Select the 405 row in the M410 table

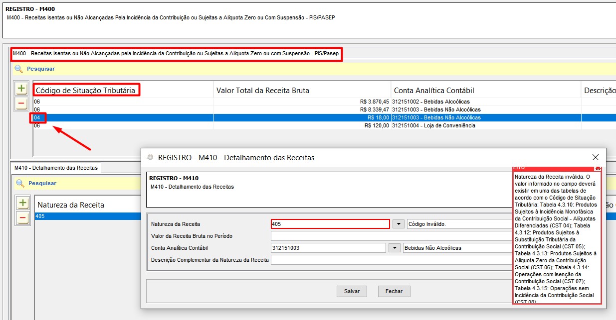click(x=88, y=216)
